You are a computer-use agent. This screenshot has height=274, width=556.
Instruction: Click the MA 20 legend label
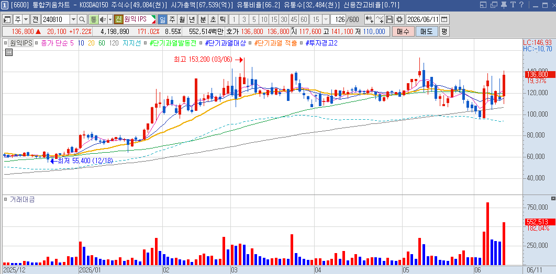91,43
